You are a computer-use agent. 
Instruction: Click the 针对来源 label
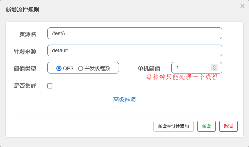pyautogui.click(x=25, y=51)
